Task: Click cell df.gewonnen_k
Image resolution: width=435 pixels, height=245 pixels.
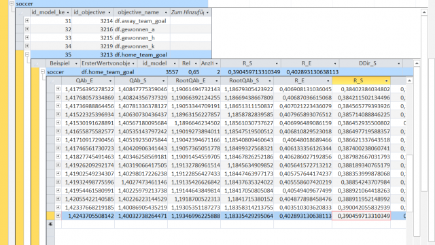Action: tap(141, 46)
